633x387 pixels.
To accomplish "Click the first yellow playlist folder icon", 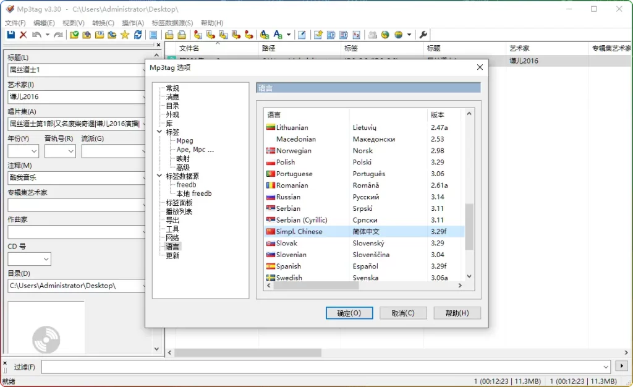I will [x=169, y=35].
